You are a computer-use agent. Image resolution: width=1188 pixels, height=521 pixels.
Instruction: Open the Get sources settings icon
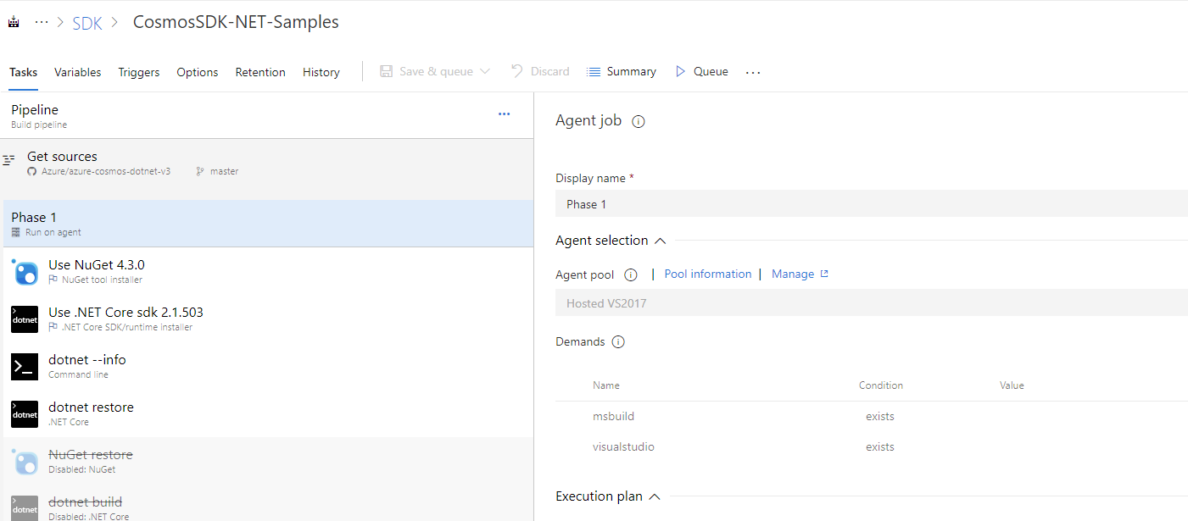[x=8, y=158]
